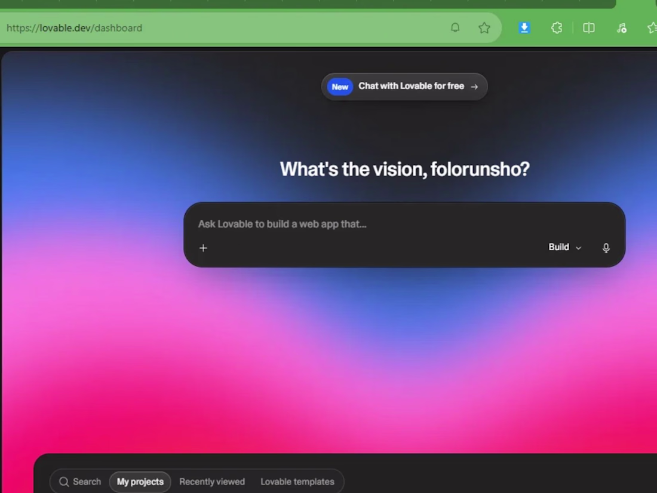Click the arrow on the Chat with Lovable banner
This screenshot has height=493, width=657.
coord(474,87)
